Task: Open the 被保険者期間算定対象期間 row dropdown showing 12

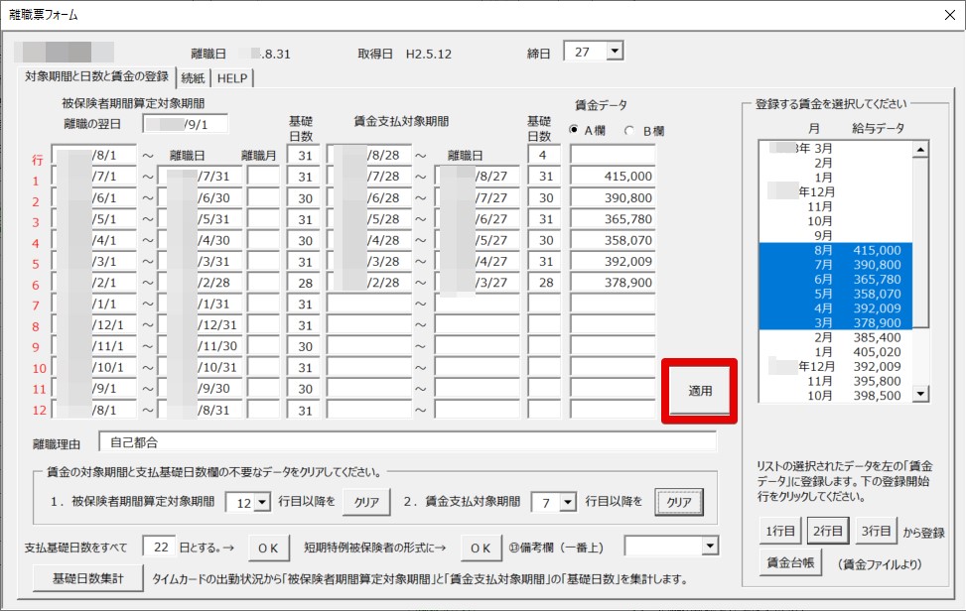Action: (x=262, y=502)
